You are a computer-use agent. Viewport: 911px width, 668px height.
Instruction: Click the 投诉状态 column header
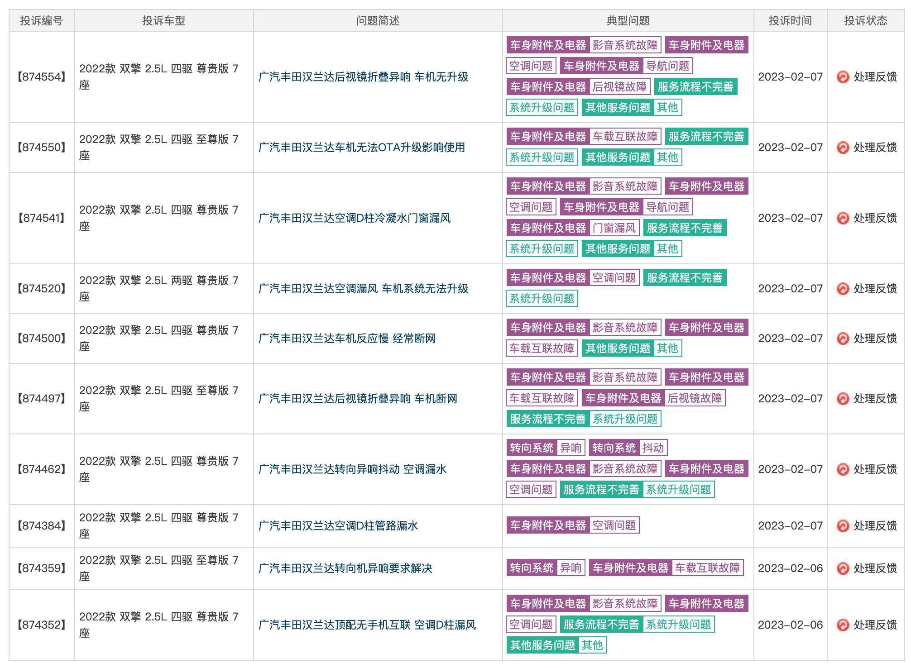866,21
